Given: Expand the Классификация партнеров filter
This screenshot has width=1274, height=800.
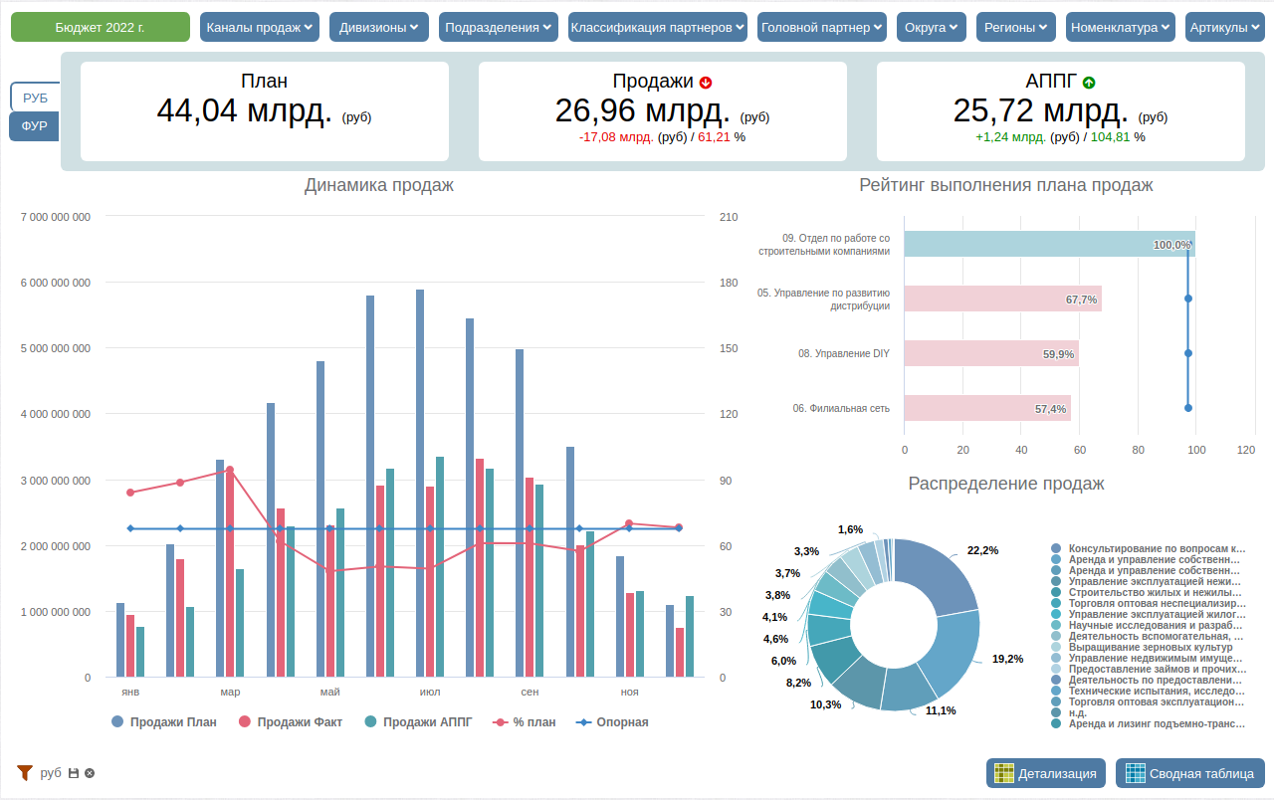Looking at the screenshot, I should (x=658, y=27).
